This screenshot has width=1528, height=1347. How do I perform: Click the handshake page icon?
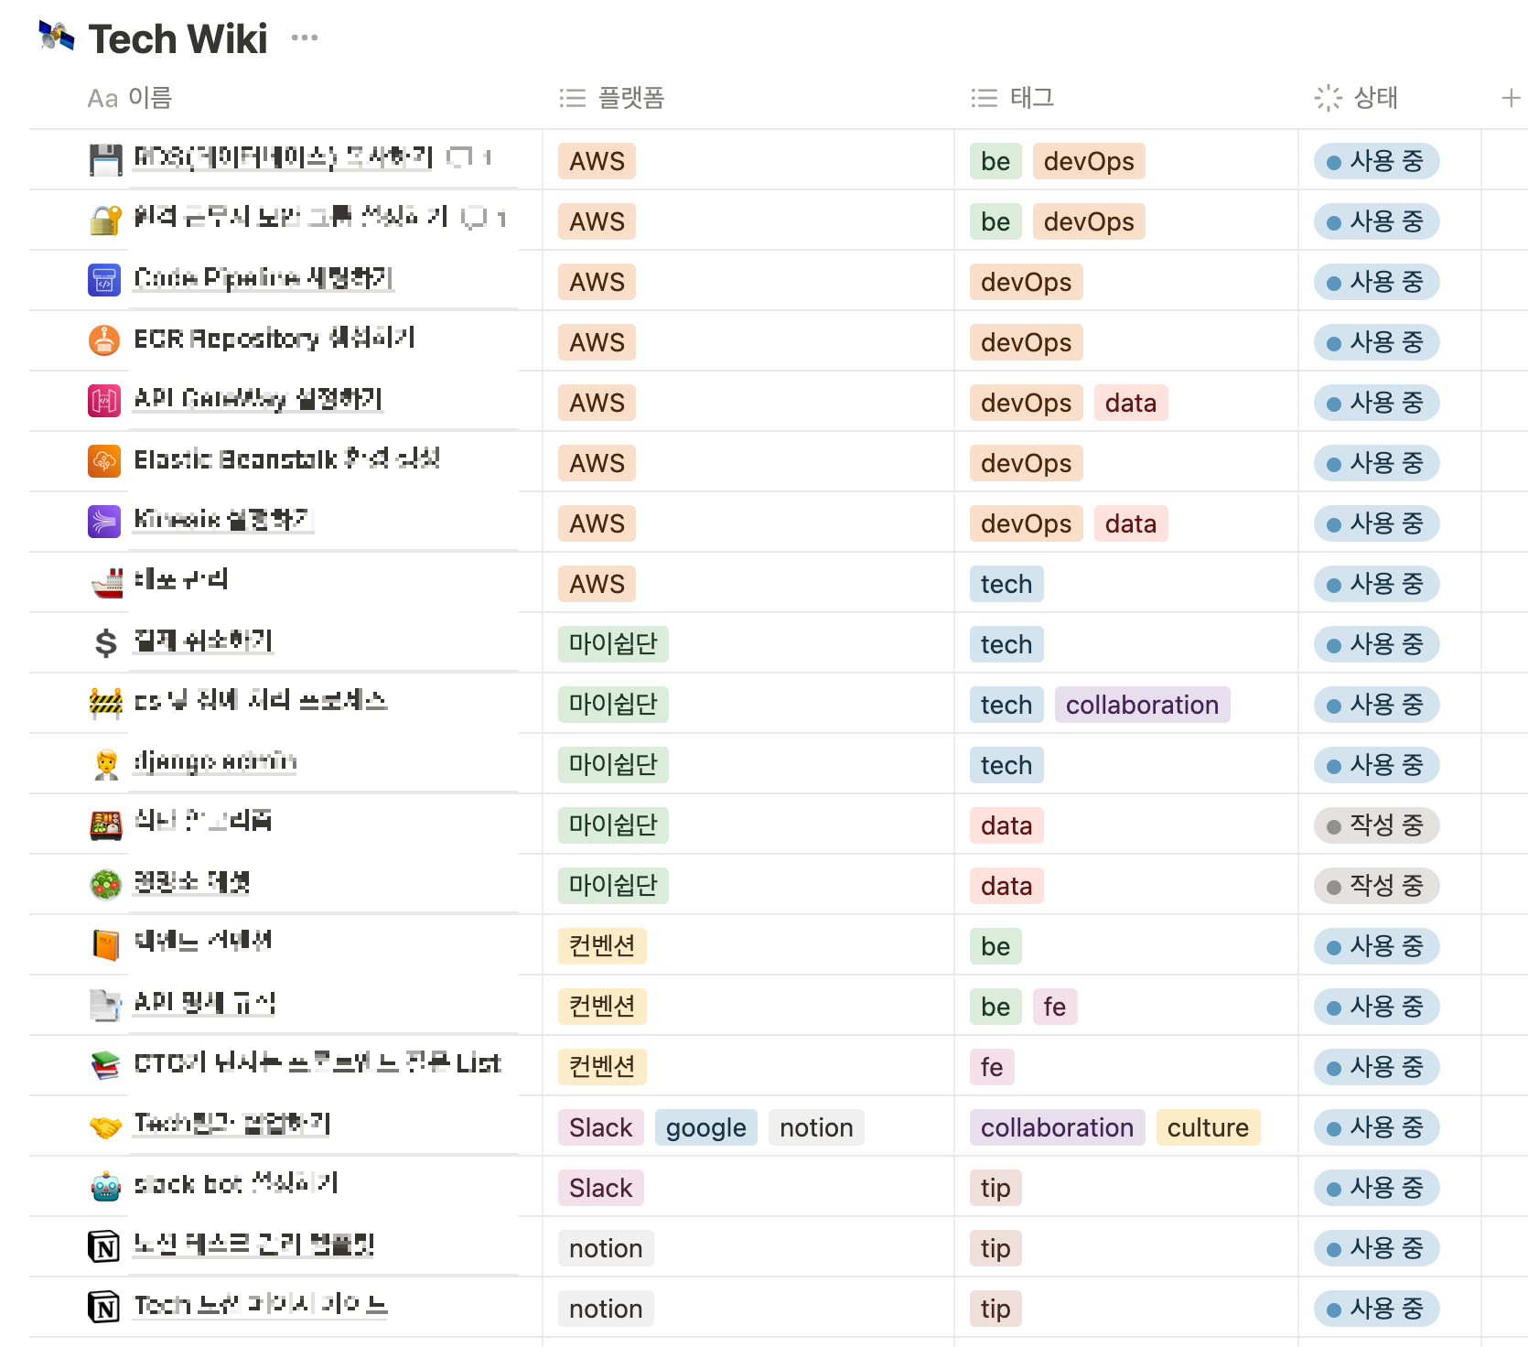pos(106,1126)
